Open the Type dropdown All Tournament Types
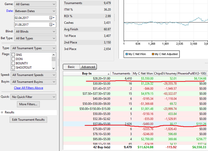The image size is (208, 151). coord(33,48)
